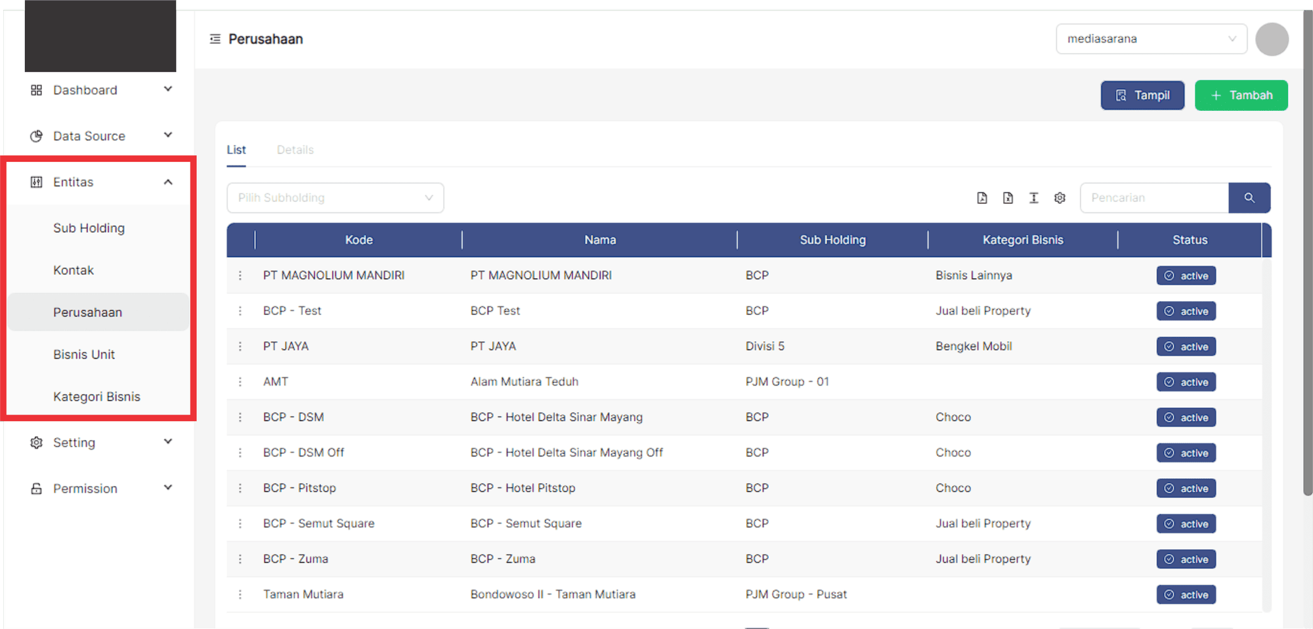Open row actions for BCP - Zuma
The height and width of the screenshot is (629, 1313).
point(240,559)
